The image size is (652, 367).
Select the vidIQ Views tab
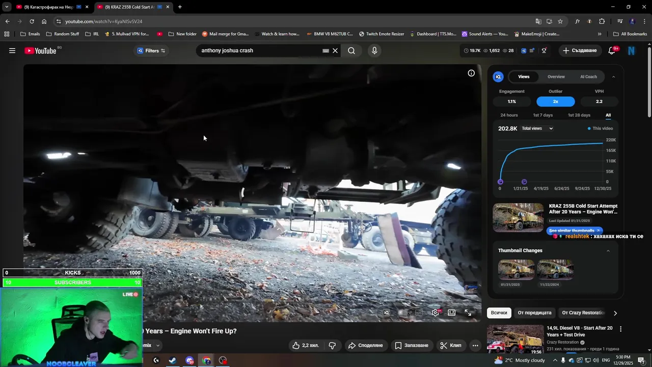tap(524, 76)
